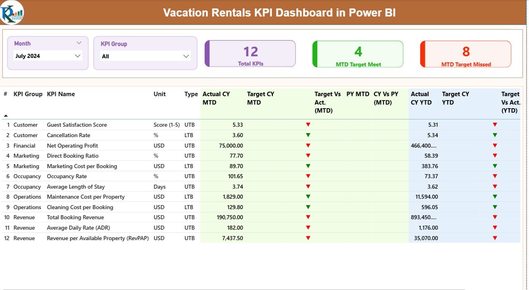
Task: Click the green YTD triangle for Marketing Cost per Booking
Action: click(495, 166)
